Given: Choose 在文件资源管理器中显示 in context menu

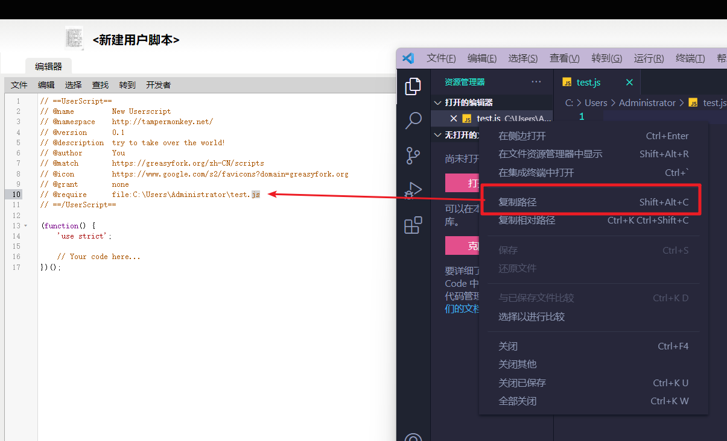Looking at the screenshot, I should (550, 154).
